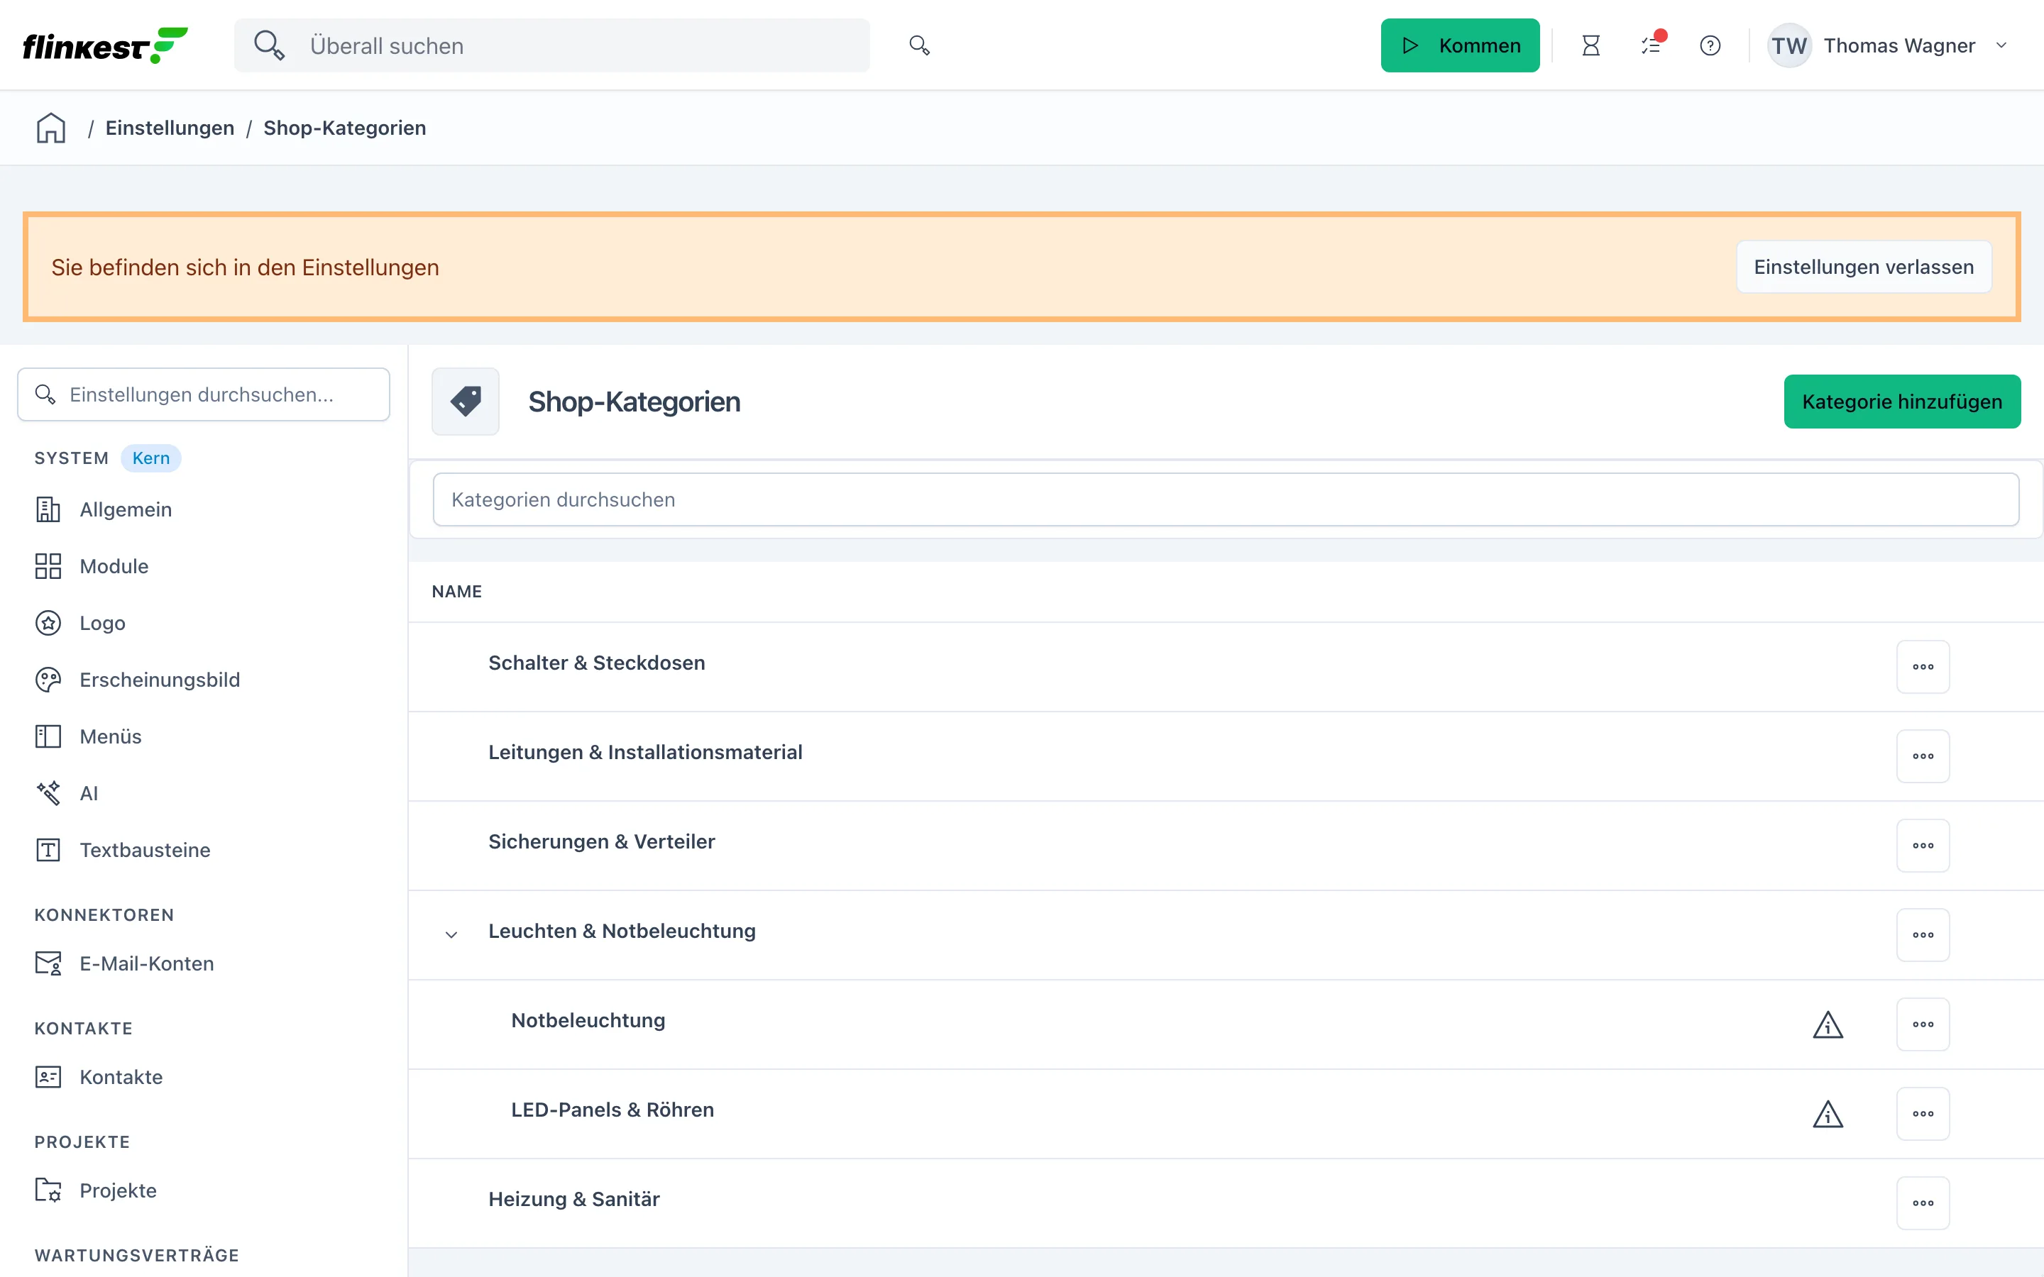Click the Kern badge next to SYSTEM
2044x1277 pixels.
151,458
